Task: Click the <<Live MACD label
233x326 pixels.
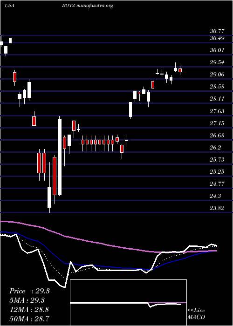Action: pyautogui.click(x=196, y=314)
